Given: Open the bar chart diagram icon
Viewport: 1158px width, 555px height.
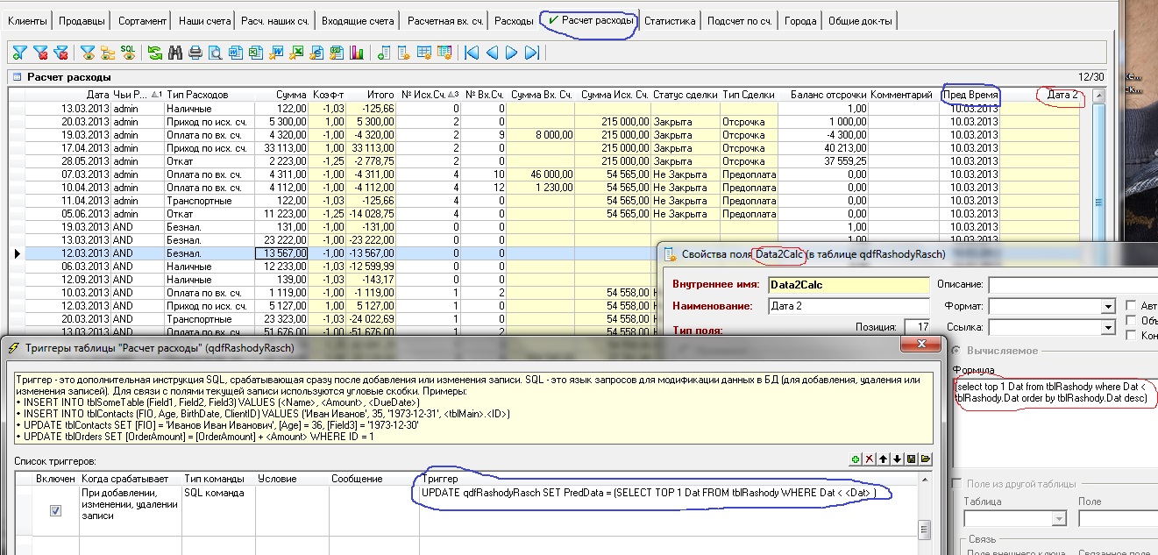Looking at the screenshot, I should click(357, 53).
